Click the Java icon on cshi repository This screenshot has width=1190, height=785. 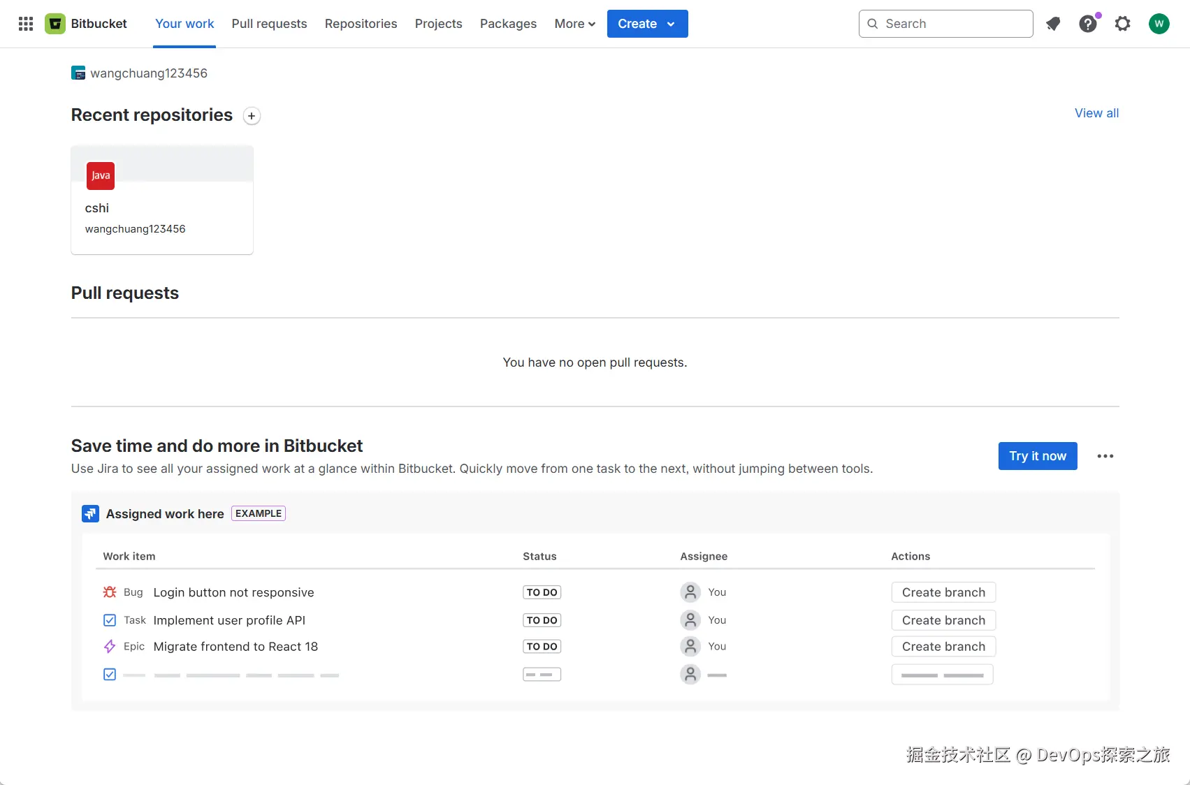click(x=101, y=176)
